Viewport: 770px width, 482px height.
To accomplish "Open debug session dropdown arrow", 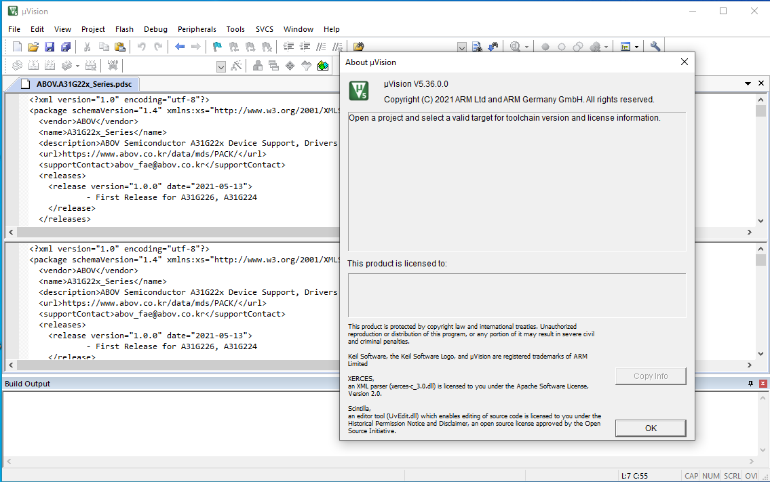I will tap(526, 47).
